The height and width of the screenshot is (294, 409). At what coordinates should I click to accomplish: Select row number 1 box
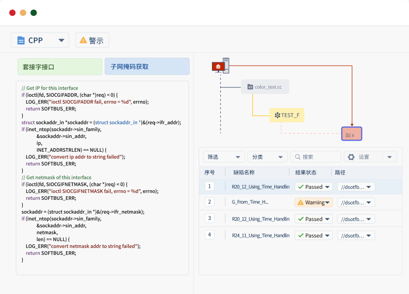coord(210,186)
